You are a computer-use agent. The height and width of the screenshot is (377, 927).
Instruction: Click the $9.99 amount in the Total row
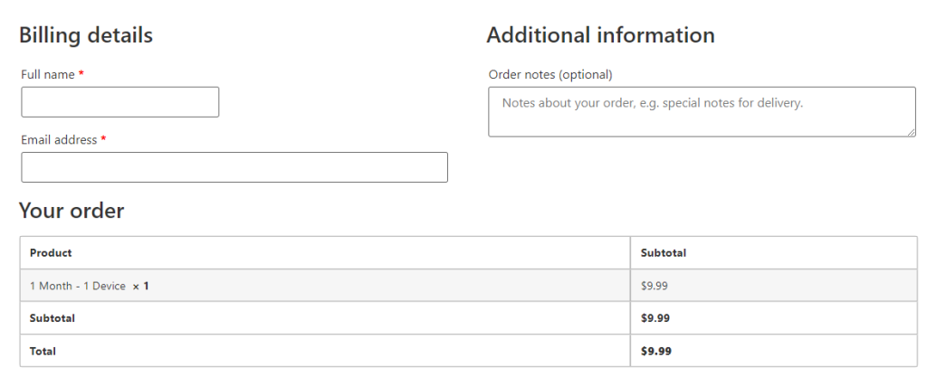(655, 351)
